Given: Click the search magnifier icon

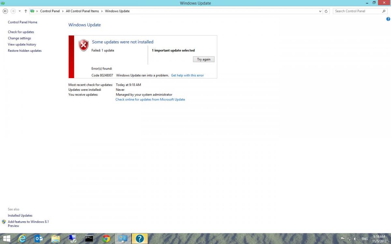Looking at the screenshot, I should (x=384, y=11).
